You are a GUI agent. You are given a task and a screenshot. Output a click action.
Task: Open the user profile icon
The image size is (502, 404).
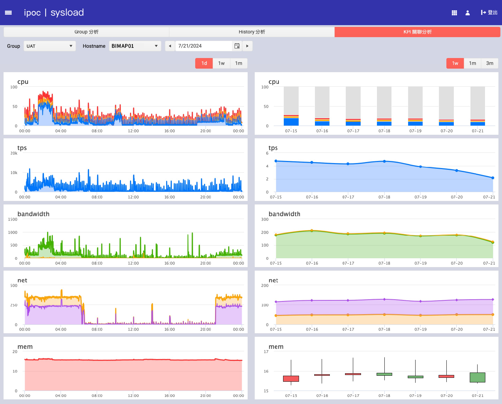click(468, 13)
